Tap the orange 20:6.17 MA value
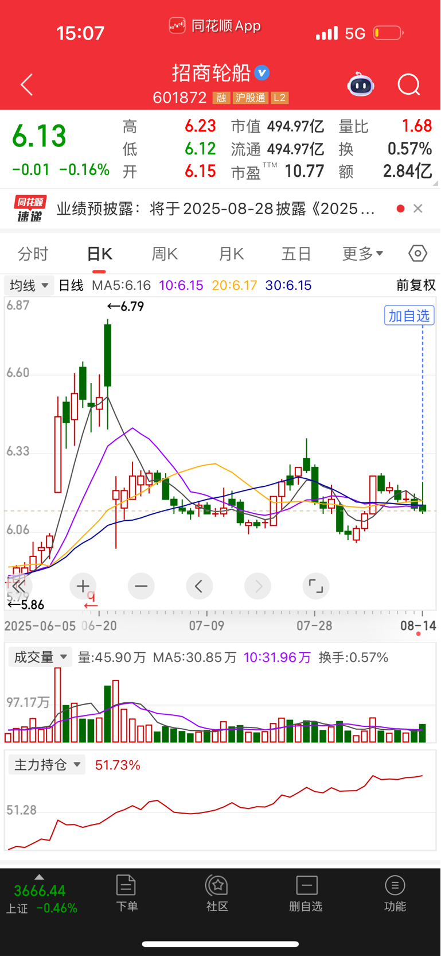The image size is (441, 956). [x=234, y=285]
